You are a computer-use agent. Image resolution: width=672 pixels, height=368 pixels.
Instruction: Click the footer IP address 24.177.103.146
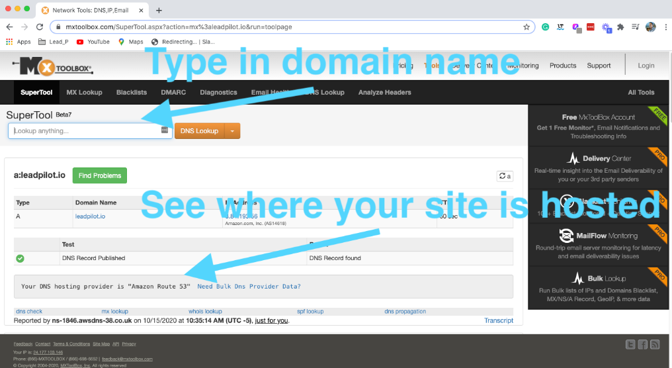[48, 352]
